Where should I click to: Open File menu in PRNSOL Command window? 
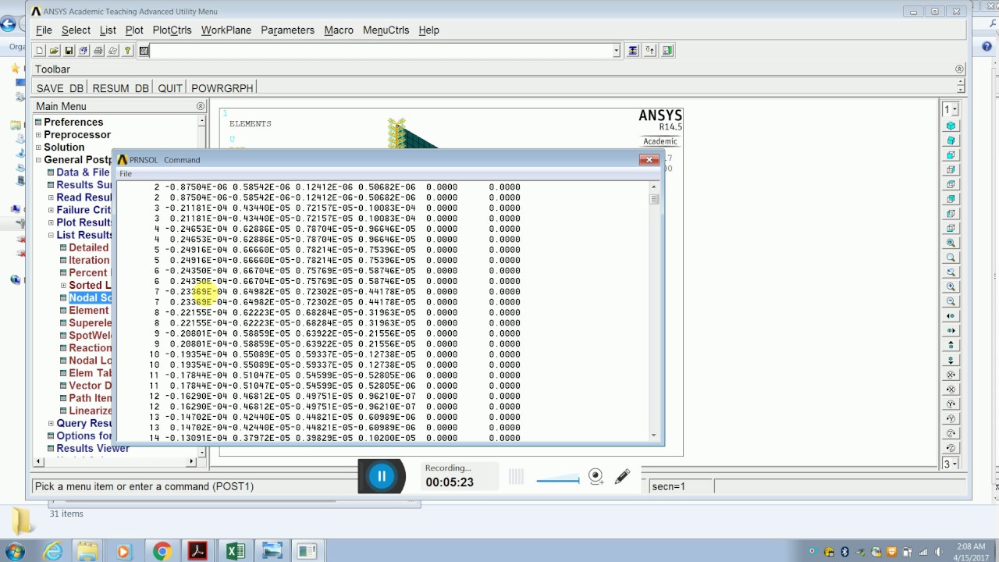click(125, 173)
